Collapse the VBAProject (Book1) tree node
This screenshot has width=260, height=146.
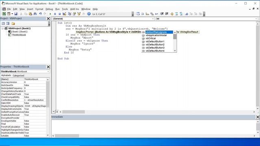pos(2,28)
